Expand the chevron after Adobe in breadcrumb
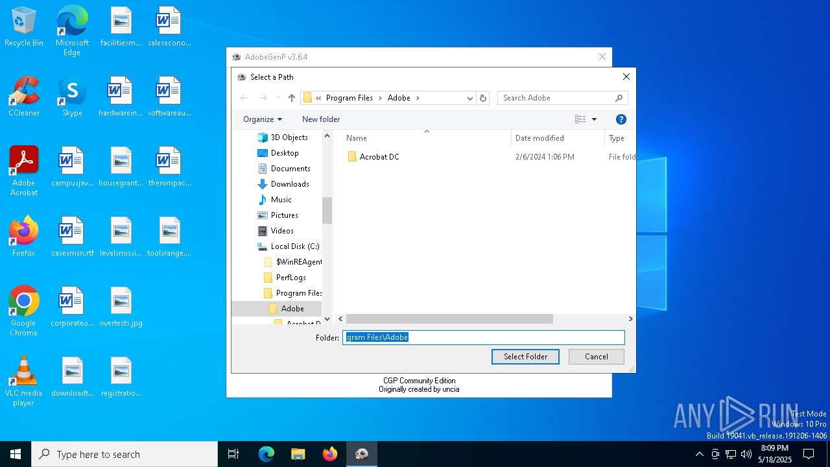This screenshot has width=830, height=467. click(x=418, y=98)
